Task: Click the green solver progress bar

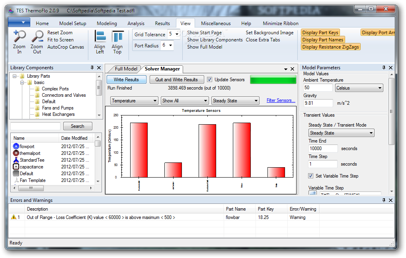Action: (273, 80)
